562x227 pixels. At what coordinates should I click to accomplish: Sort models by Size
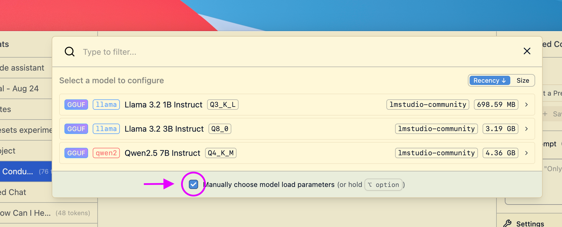[x=523, y=81]
